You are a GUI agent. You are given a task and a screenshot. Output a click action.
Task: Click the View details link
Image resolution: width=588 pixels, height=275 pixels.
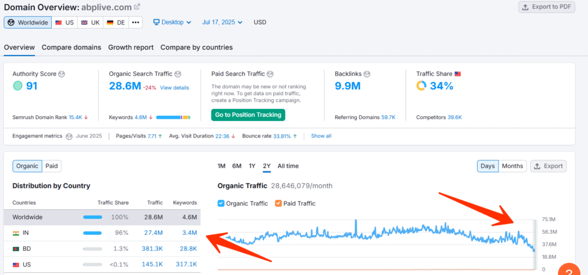pos(175,88)
